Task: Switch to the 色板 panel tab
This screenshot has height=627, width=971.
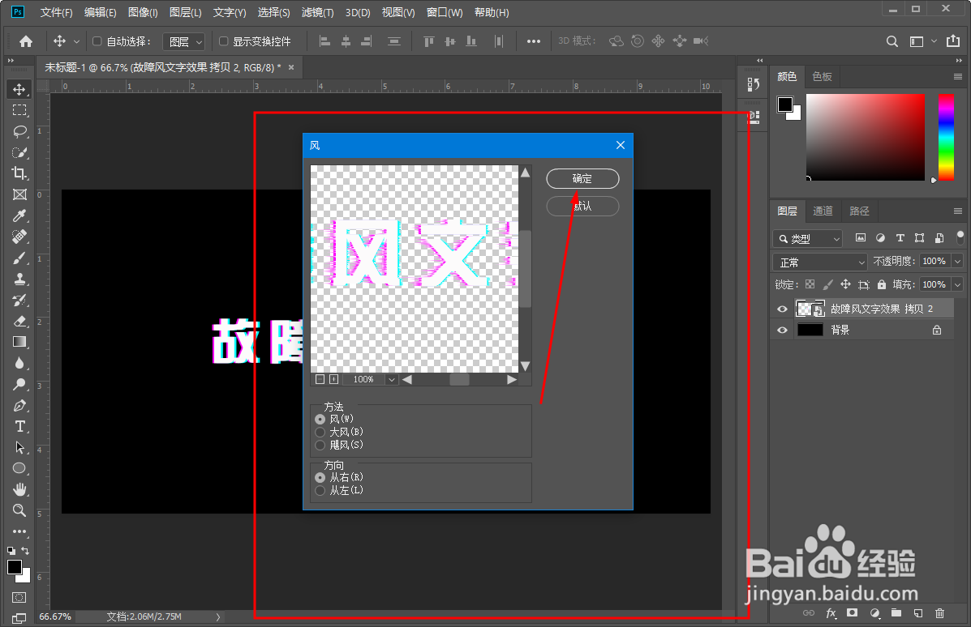Action: point(822,76)
